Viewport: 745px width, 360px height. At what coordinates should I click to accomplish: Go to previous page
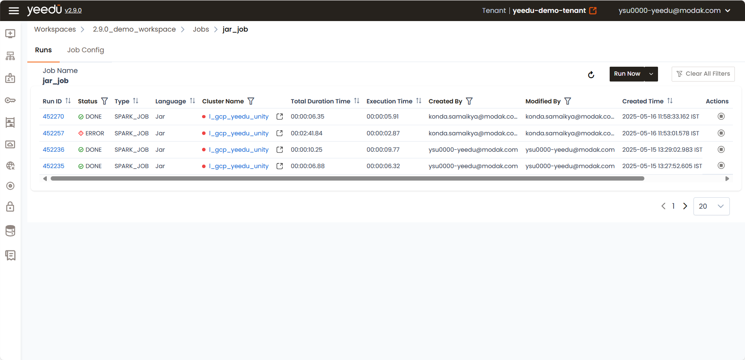663,206
